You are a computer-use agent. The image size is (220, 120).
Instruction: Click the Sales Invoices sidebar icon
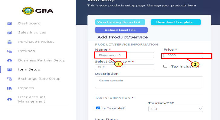point(9,33)
